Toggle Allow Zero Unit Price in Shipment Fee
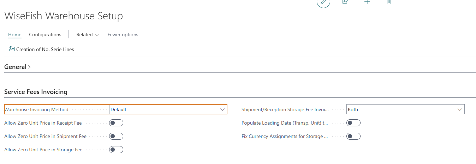 [116, 136]
